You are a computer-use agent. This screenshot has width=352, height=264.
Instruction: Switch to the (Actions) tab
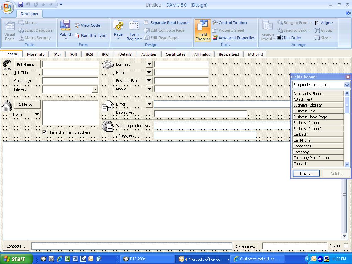pyautogui.click(x=255, y=54)
